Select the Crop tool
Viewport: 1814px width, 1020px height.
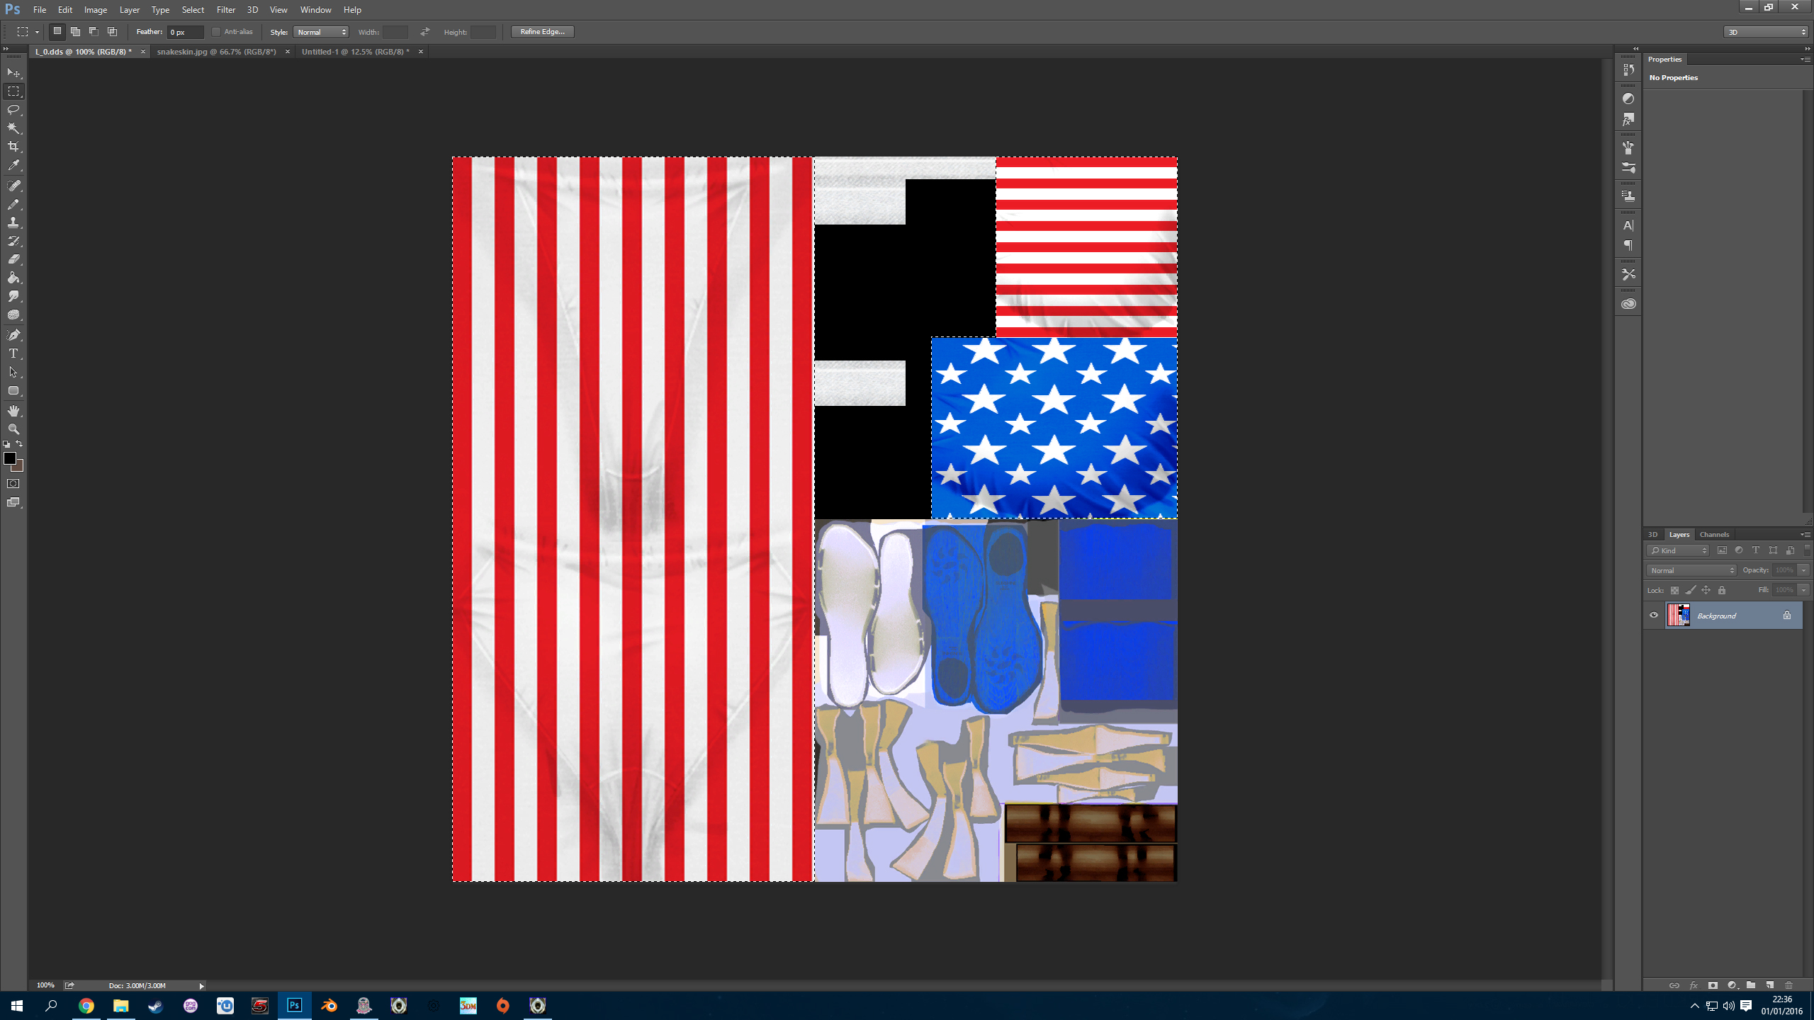[x=13, y=147]
